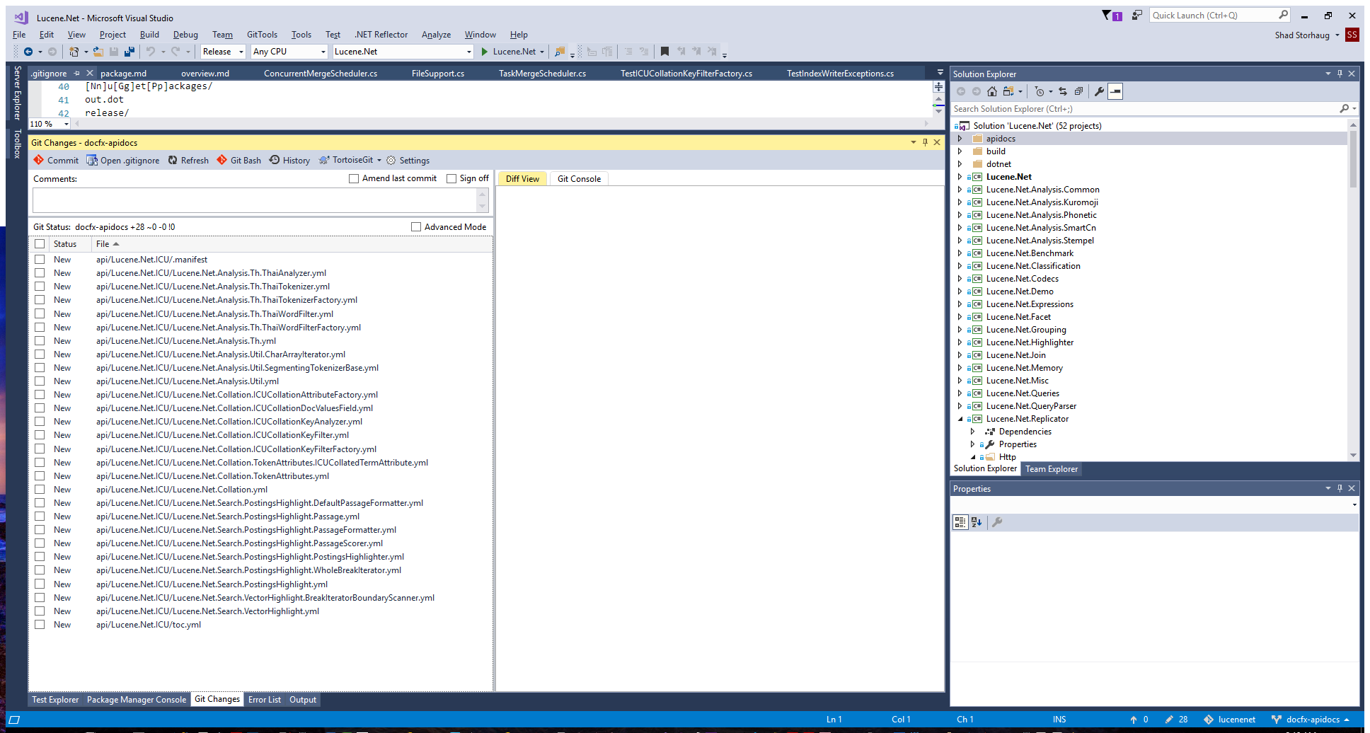The image size is (1370, 733).
Task: Open the notifications flag icon
Action: 1107,16
